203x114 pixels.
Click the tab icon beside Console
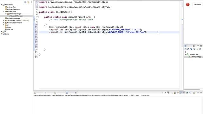[76, 93]
